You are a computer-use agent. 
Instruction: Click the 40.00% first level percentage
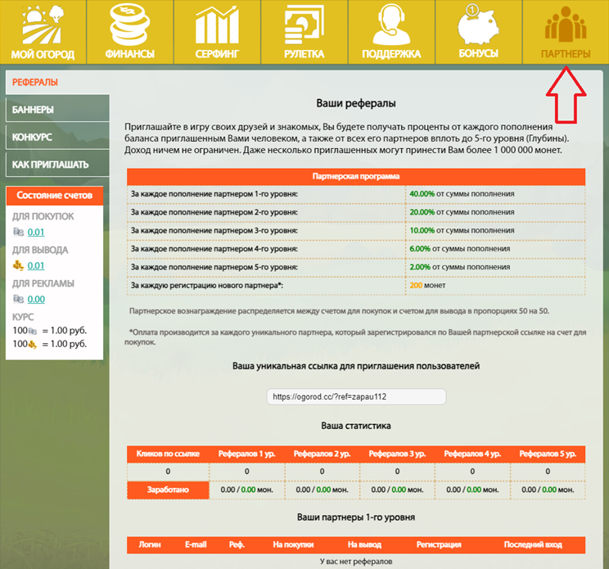422,194
